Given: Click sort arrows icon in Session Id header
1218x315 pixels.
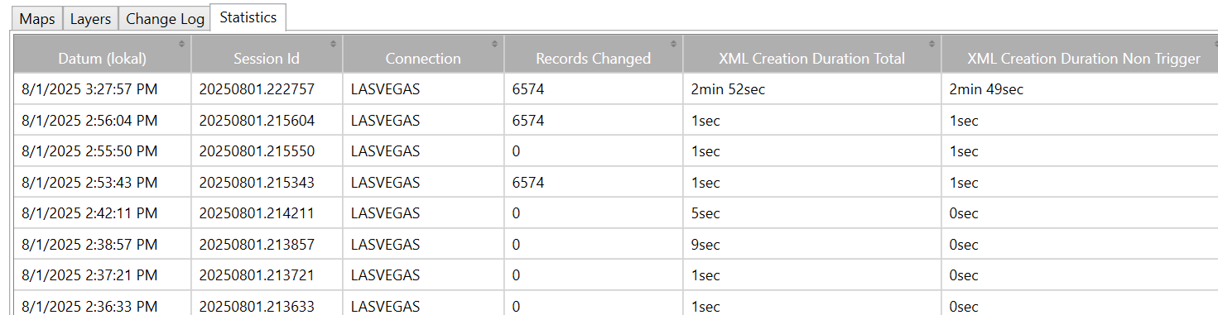Looking at the screenshot, I should point(334,44).
